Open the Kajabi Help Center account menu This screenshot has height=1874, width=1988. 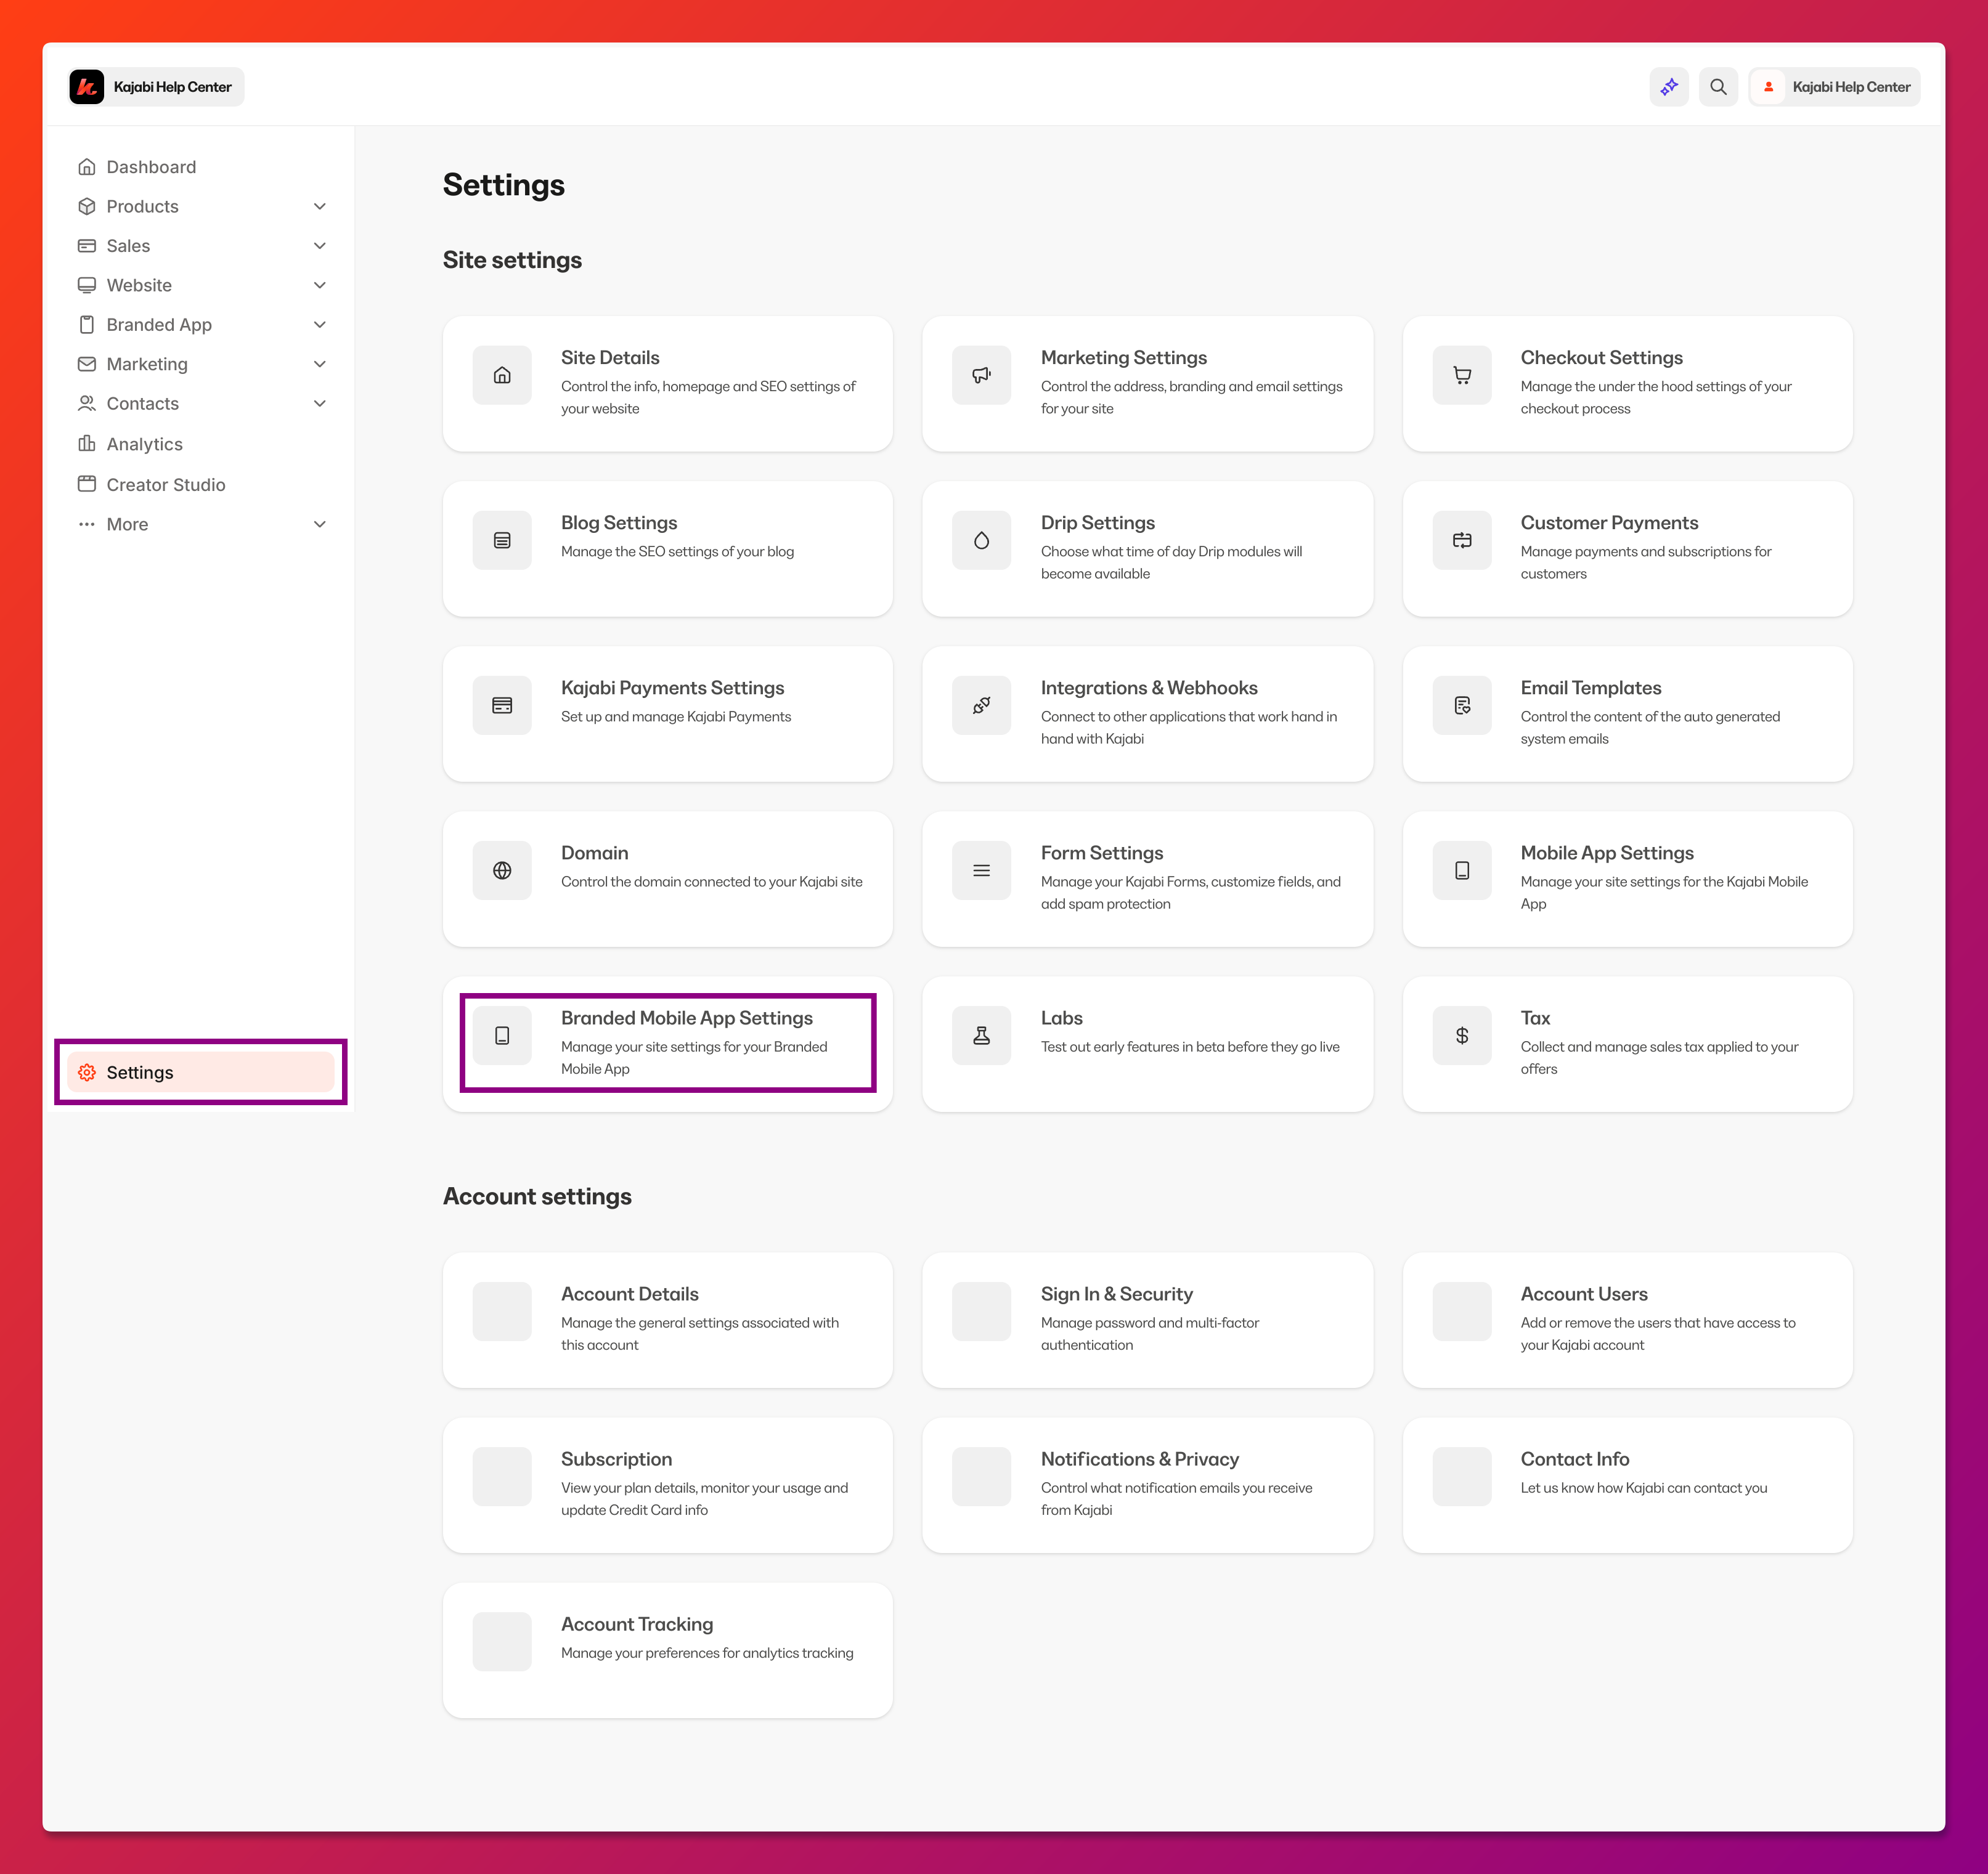(x=1834, y=87)
